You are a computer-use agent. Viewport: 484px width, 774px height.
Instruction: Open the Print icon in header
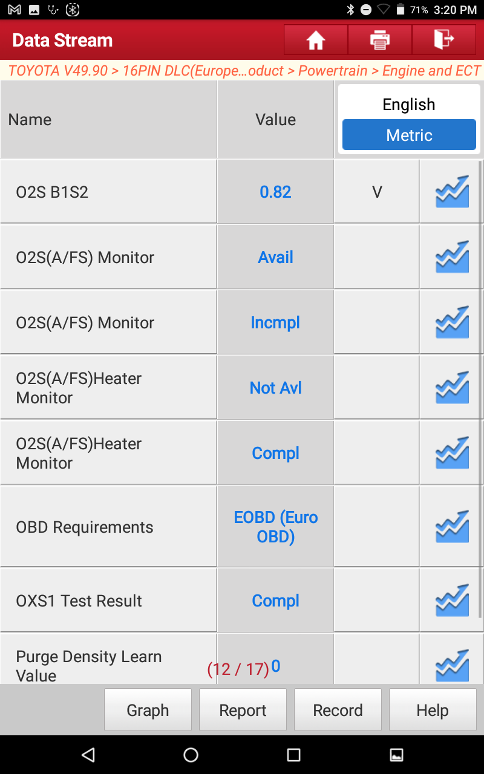tap(380, 41)
